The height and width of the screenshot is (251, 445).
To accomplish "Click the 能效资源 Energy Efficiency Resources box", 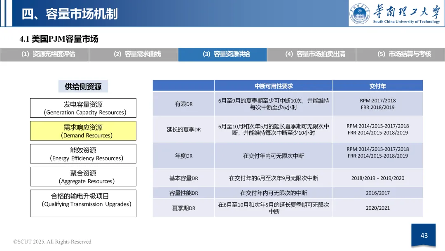I will pos(83,154).
